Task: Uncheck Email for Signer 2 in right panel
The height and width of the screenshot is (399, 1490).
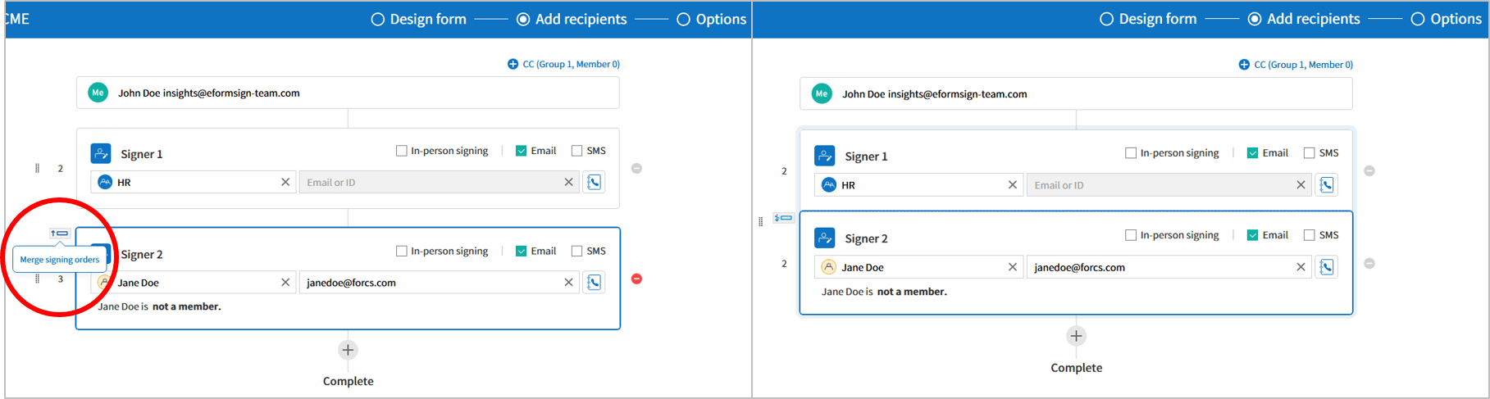Action: 1252,235
